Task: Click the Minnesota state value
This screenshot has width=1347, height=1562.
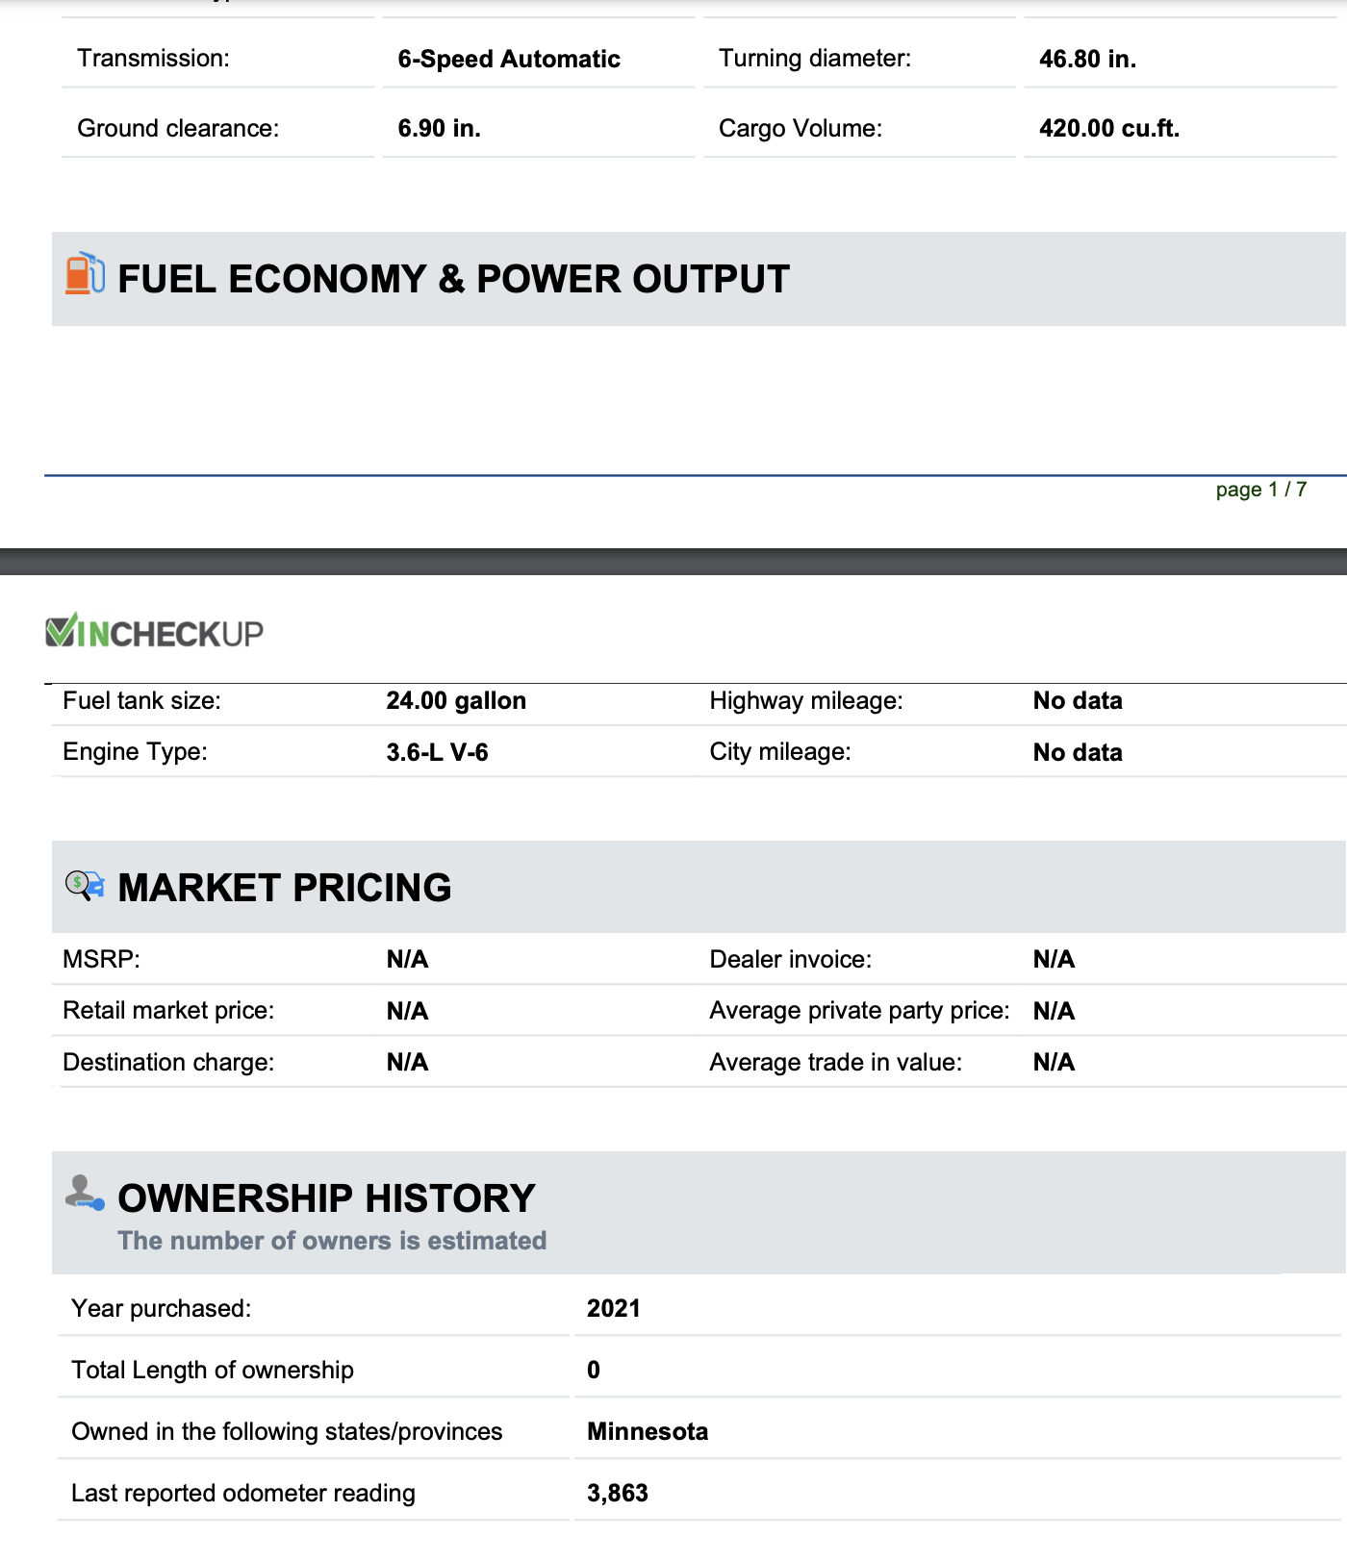Action: pyautogui.click(x=648, y=1432)
